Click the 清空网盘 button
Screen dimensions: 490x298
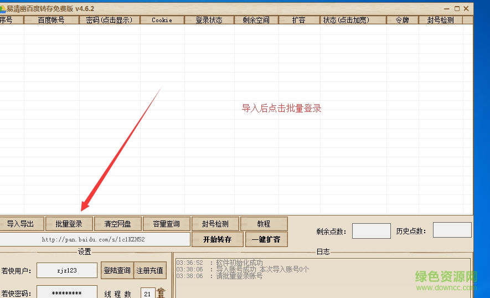(118, 224)
